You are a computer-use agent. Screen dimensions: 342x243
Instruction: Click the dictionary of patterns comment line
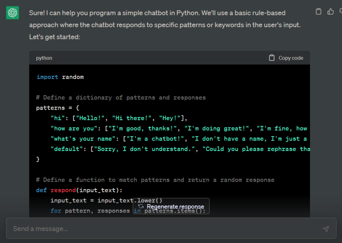click(x=121, y=97)
